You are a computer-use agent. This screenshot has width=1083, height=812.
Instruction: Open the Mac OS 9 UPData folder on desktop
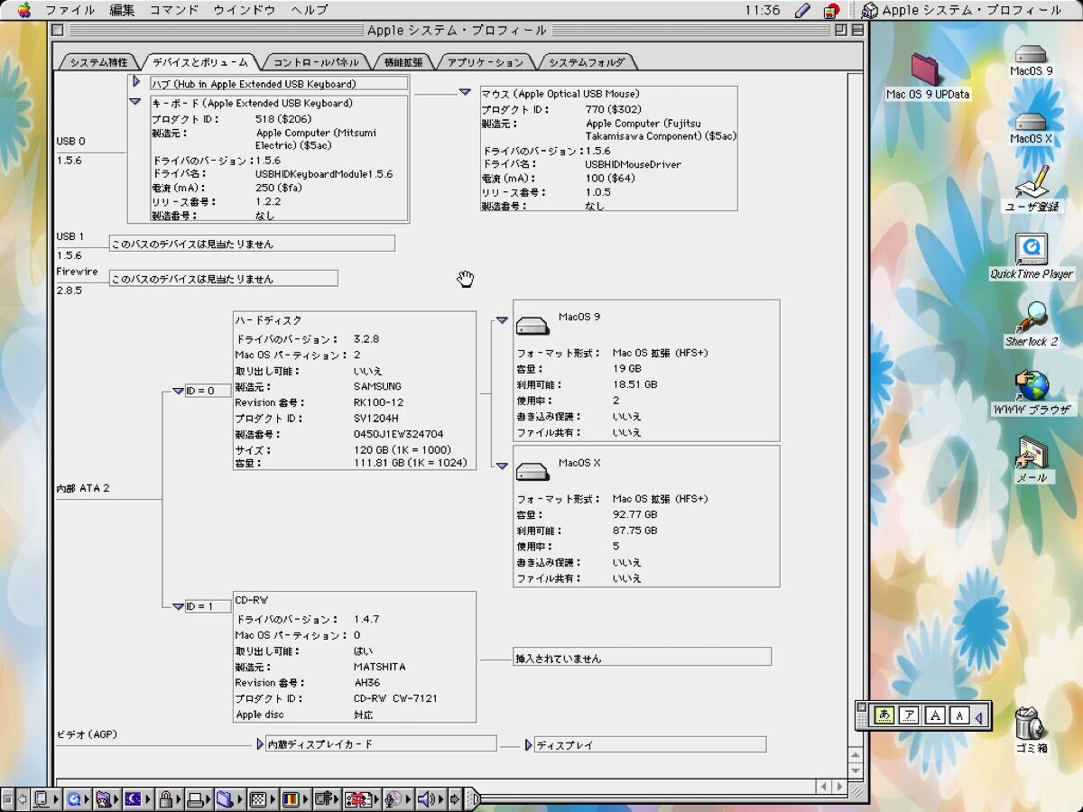(926, 69)
